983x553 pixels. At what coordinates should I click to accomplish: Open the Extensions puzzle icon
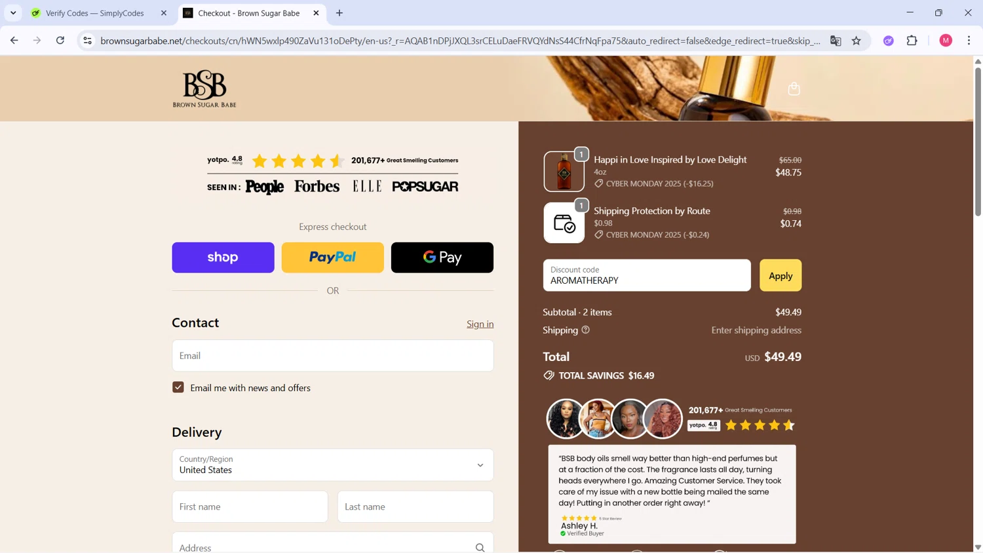912,41
